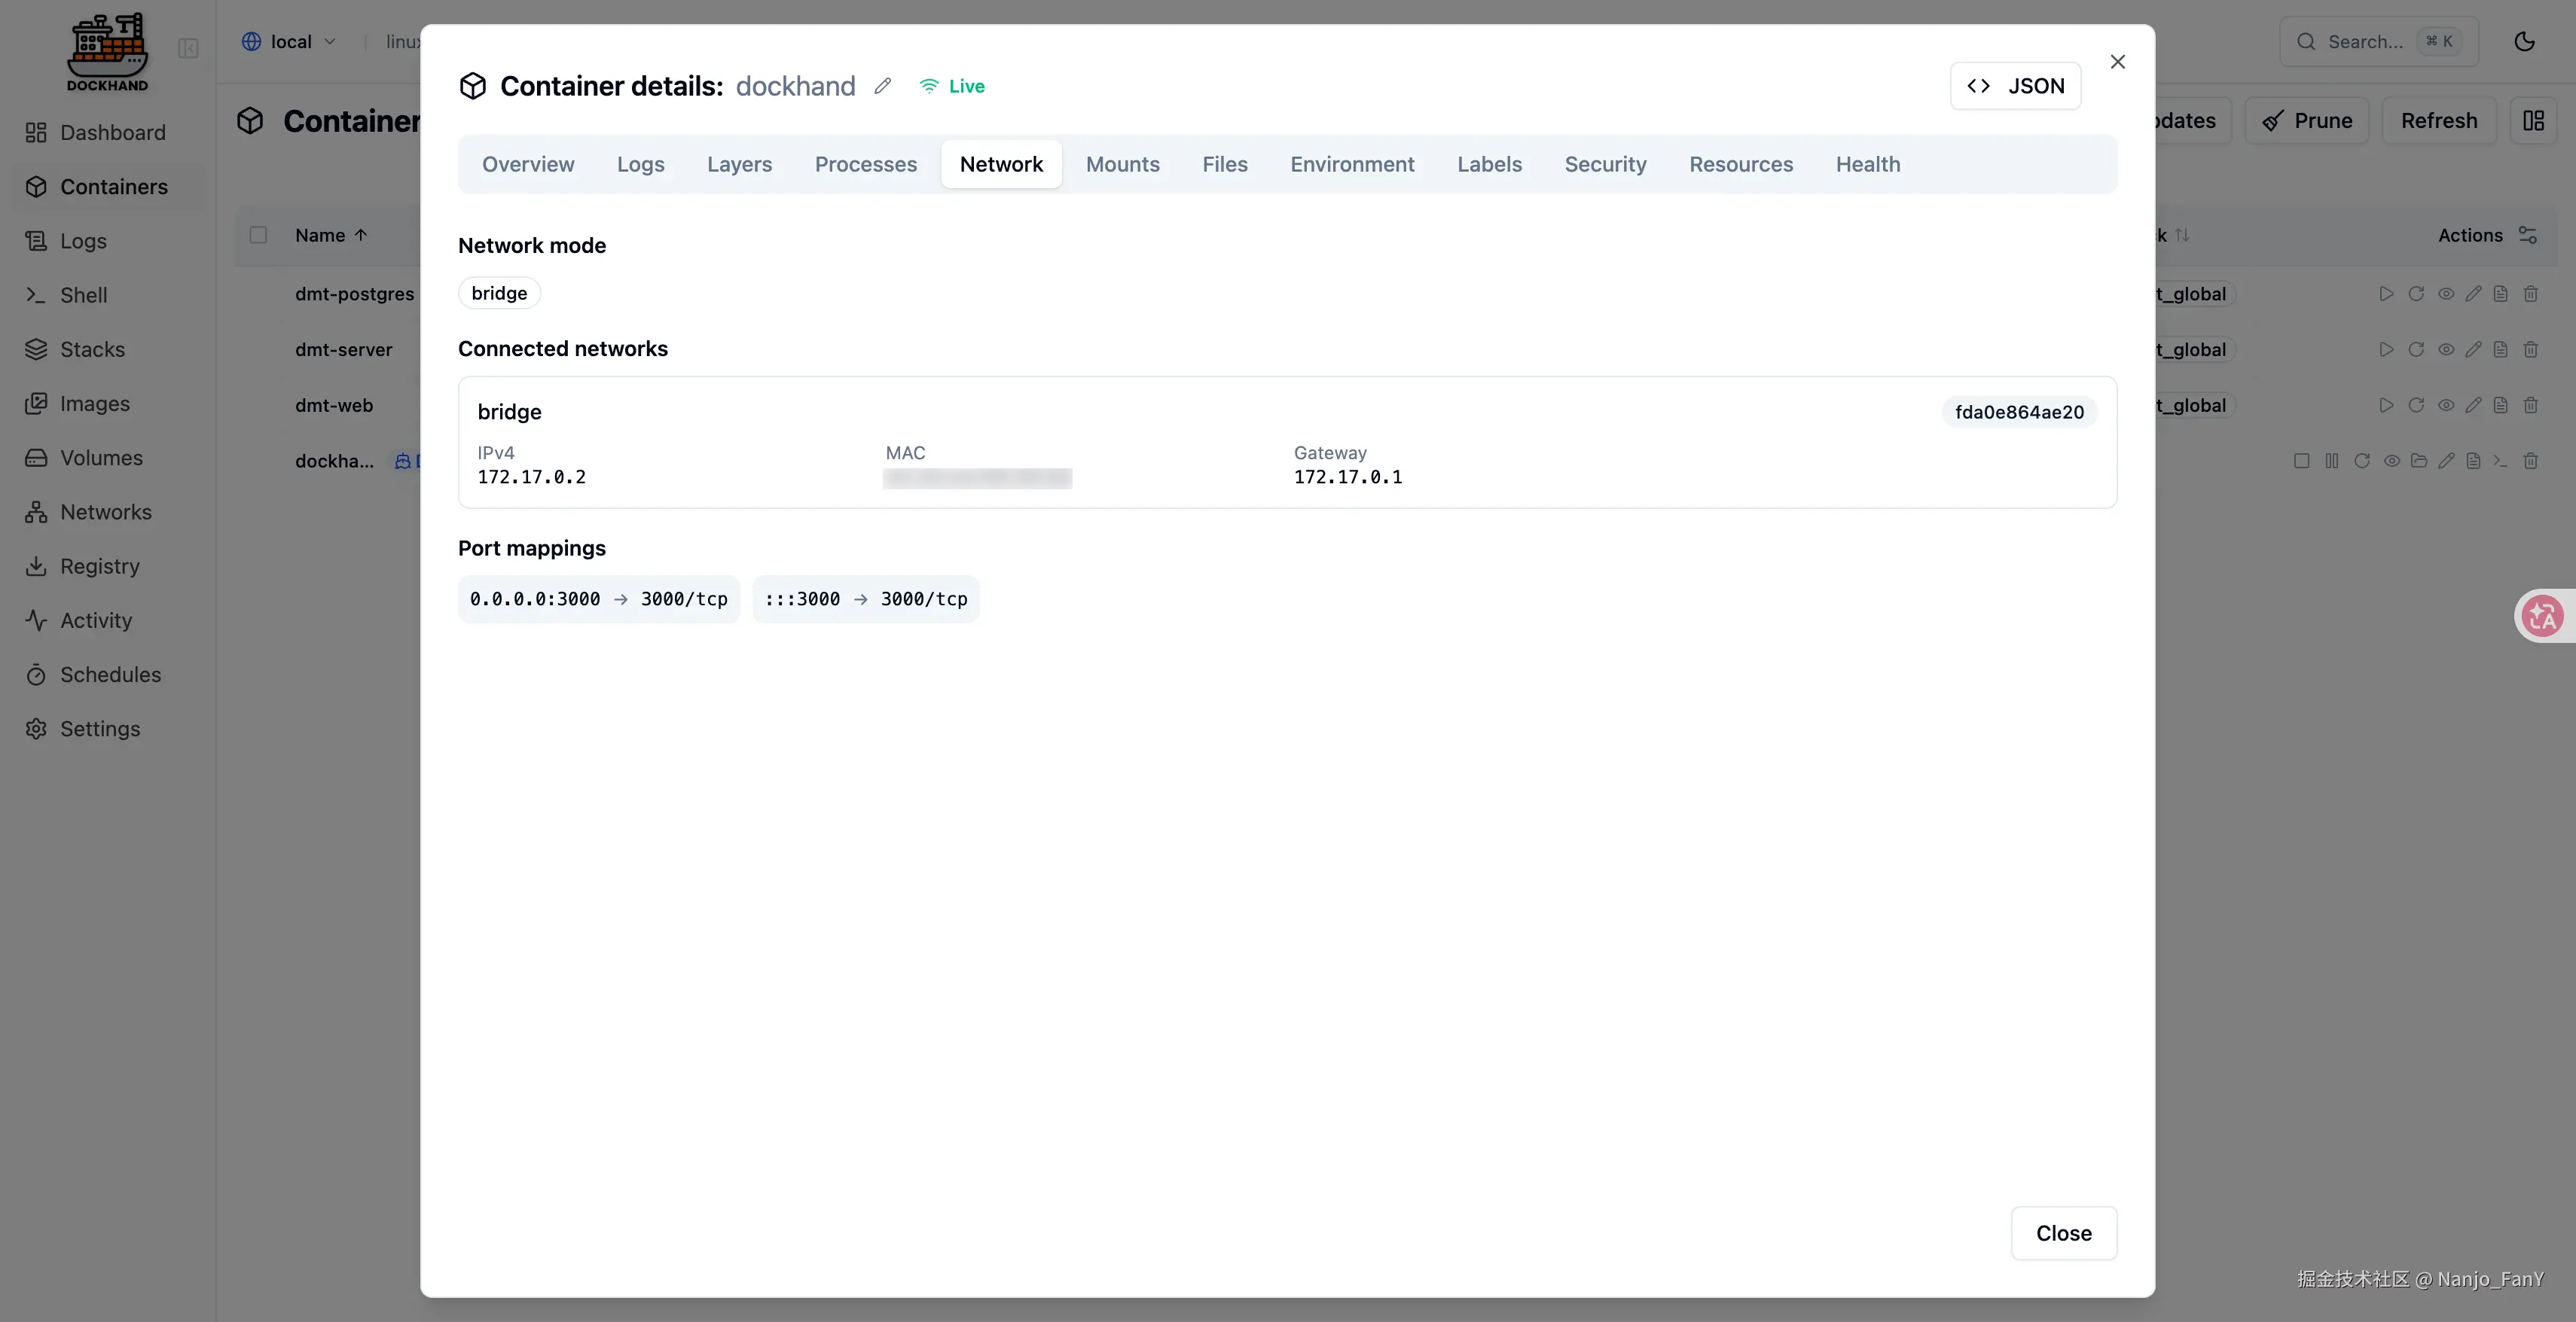Switch to the Environment tab
This screenshot has width=2576, height=1322.
(x=1352, y=164)
